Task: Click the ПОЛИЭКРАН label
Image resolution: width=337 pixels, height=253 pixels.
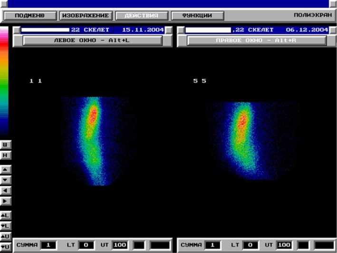Action: 313,15
